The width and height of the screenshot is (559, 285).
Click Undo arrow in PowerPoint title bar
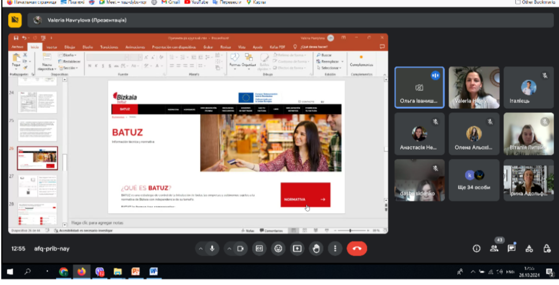24,38
